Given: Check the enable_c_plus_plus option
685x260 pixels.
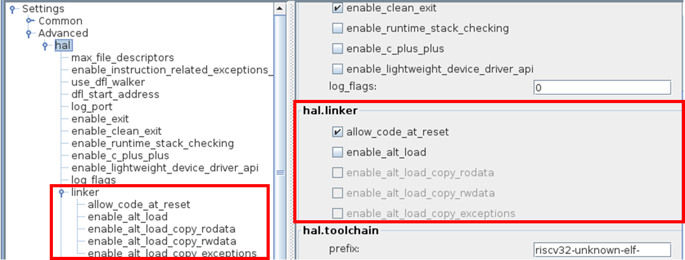Looking at the screenshot, I should [x=337, y=49].
